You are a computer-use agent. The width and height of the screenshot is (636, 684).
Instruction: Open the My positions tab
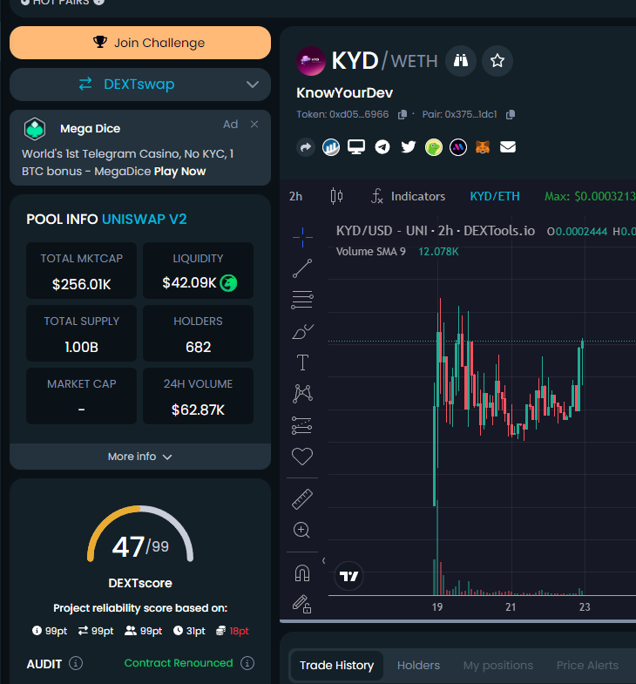point(498,665)
